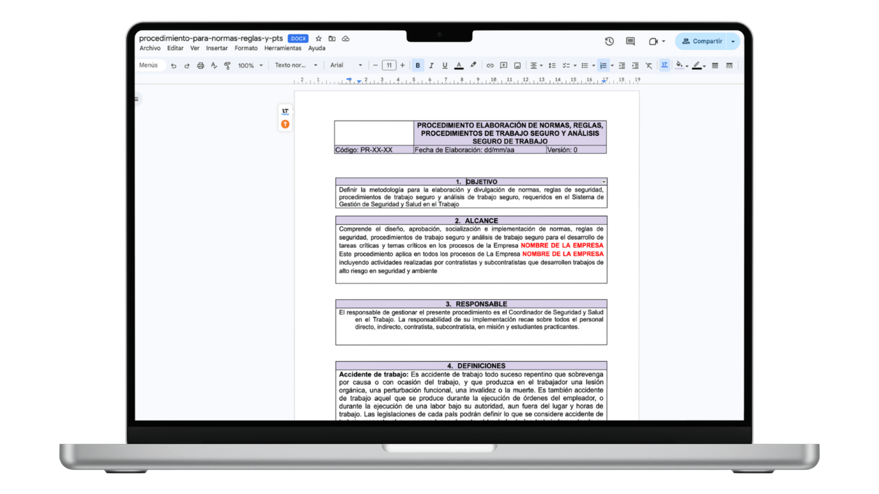Open the text color picker

tap(459, 65)
